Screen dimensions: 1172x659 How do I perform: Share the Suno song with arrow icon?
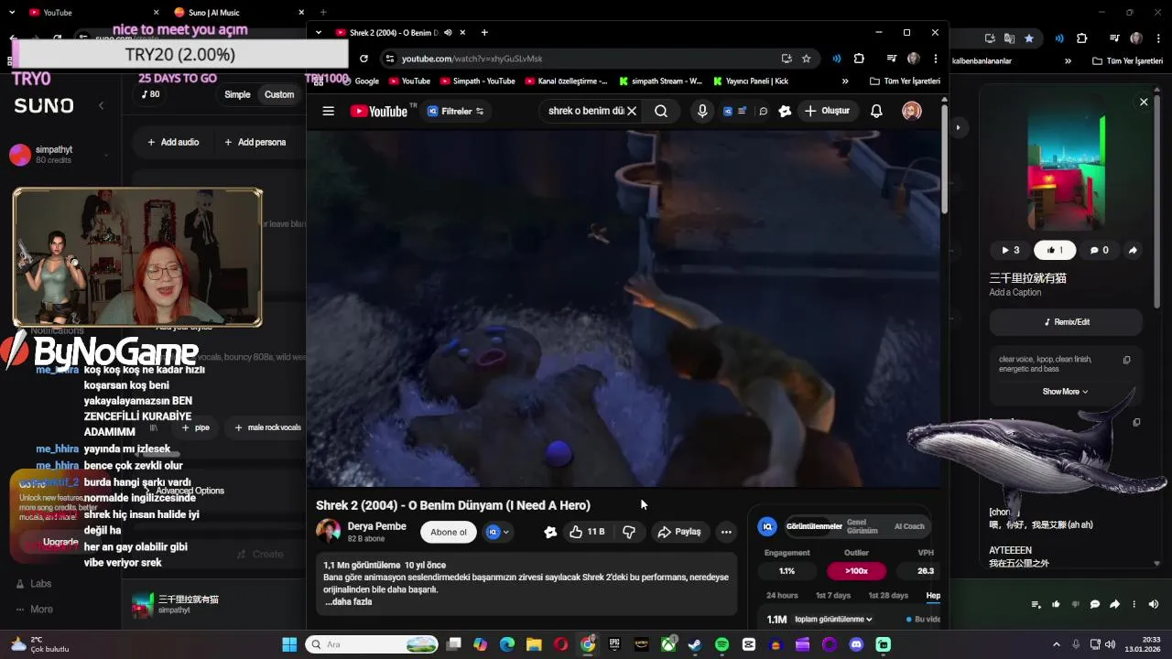pyautogui.click(x=1133, y=250)
